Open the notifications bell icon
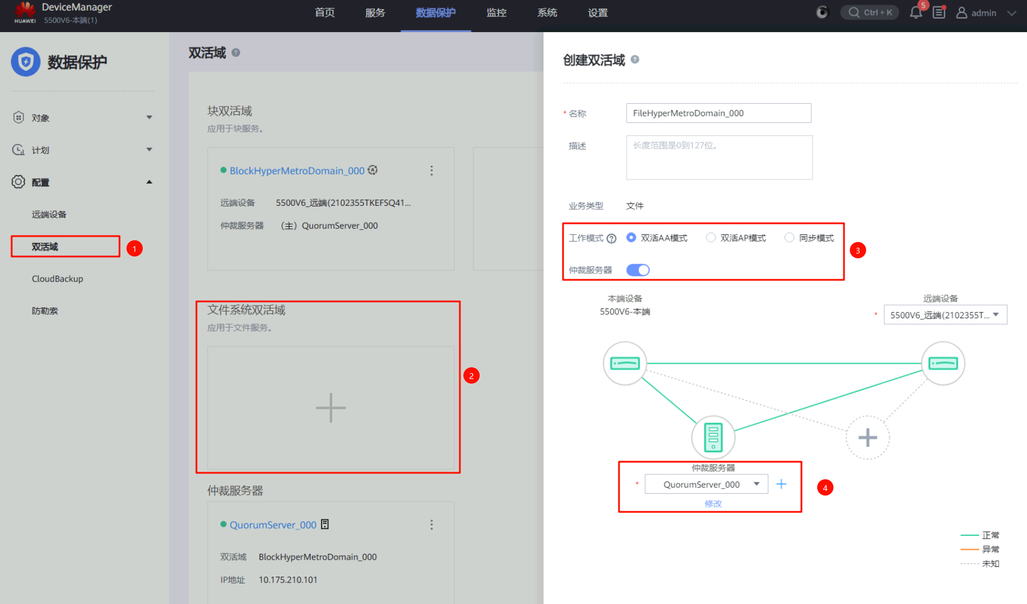The width and height of the screenshot is (1027, 604). tap(916, 13)
